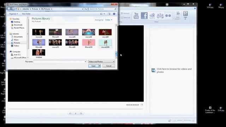Select Acer (C:) drive
The image size is (226, 127).
pyautogui.click(x=16, y=55)
